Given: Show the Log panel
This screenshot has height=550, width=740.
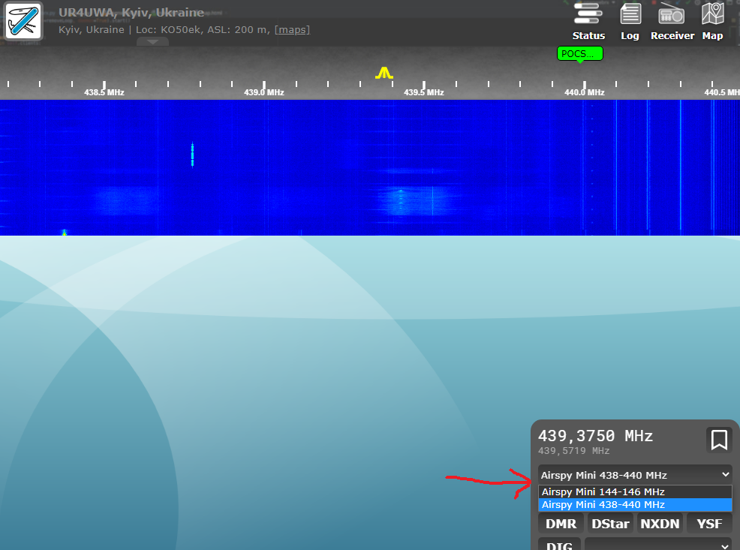Looking at the screenshot, I should click(630, 21).
